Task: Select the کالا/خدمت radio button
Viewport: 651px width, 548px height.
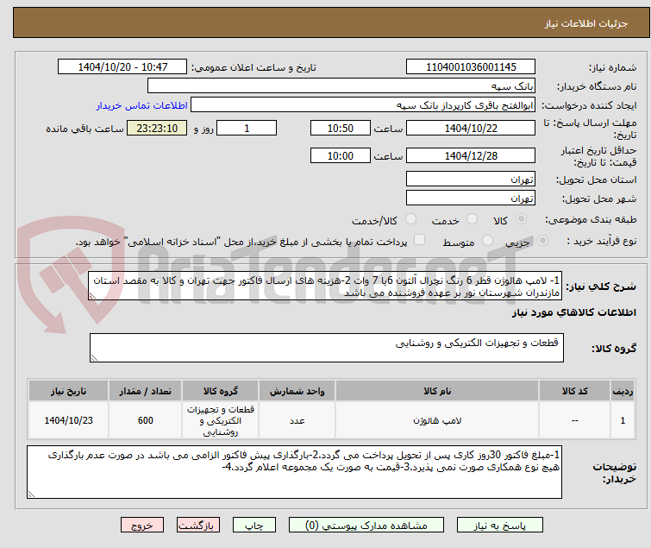Action: (410, 219)
